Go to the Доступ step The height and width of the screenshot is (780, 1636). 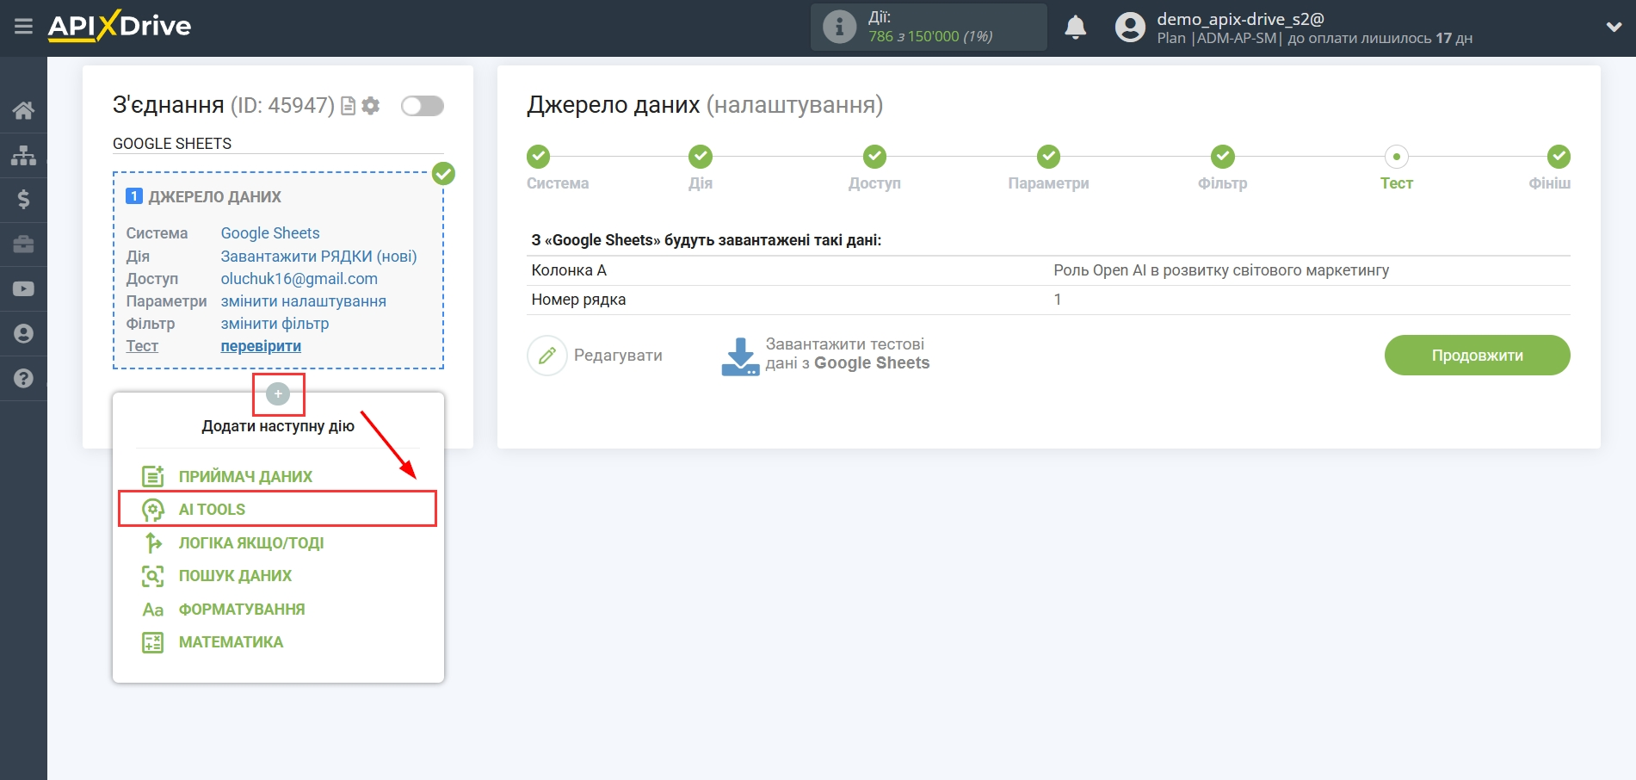pos(874,157)
